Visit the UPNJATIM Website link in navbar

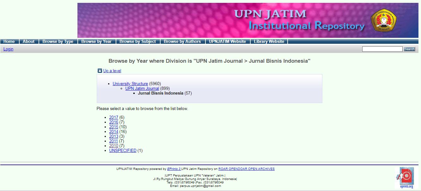click(227, 42)
